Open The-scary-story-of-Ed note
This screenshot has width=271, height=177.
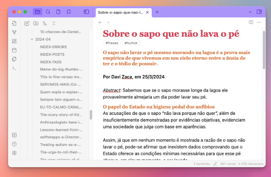click(x=61, y=115)
